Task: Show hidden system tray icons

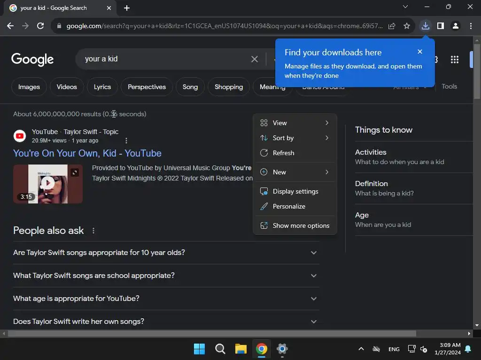Action: pyautogui.click(x=361, y=349)
